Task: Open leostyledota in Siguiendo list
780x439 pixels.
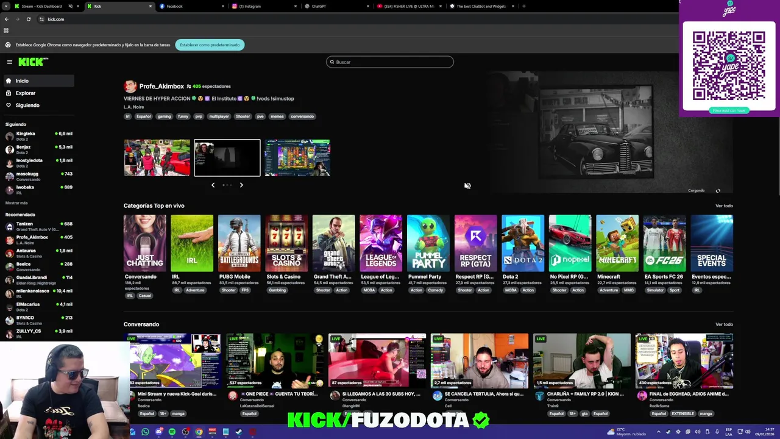Action: (x=39, y=163)
